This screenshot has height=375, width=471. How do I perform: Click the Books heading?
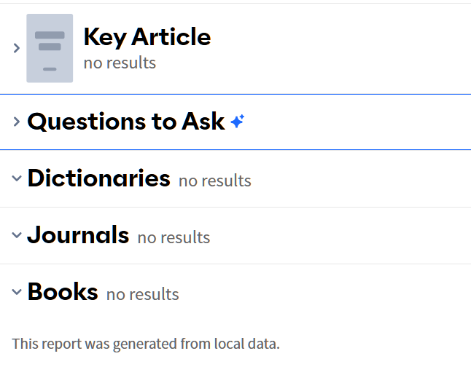pos(63,292)
